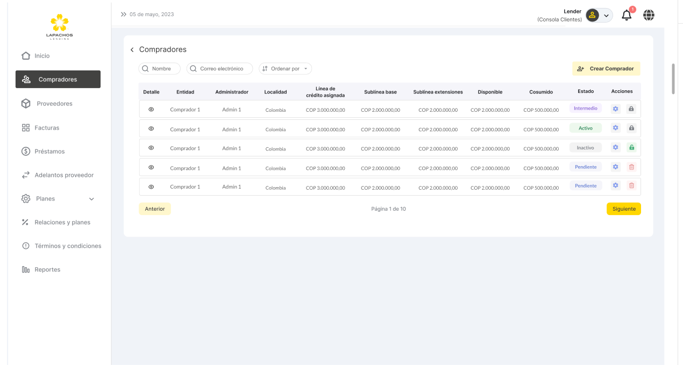
Task: Open the notifications bell
Action: click(x=627, y=15)
